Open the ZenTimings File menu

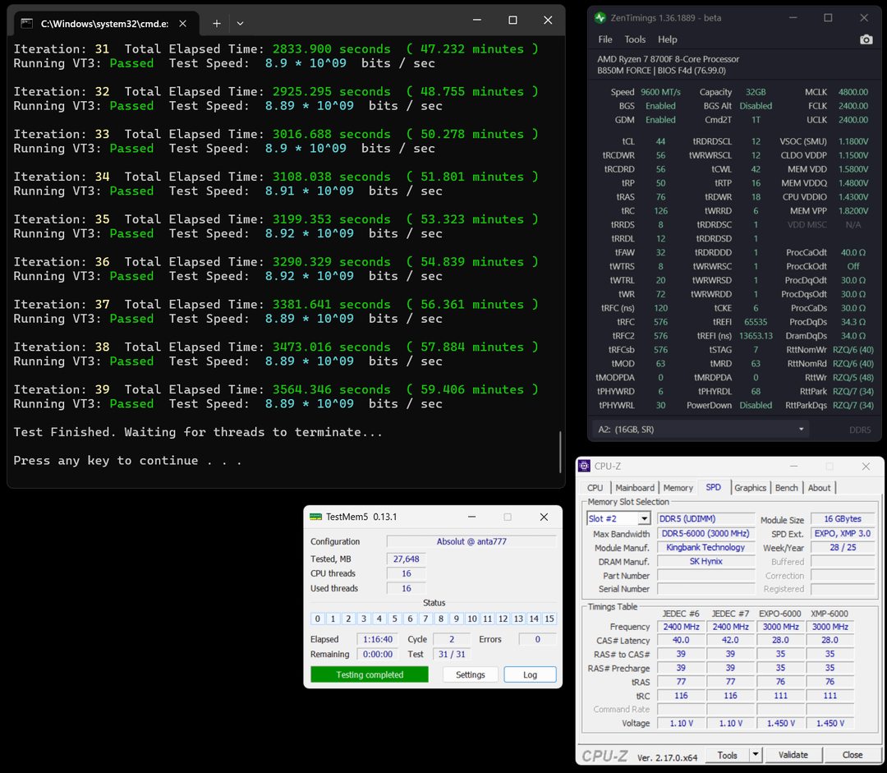[x=605, y=39]
